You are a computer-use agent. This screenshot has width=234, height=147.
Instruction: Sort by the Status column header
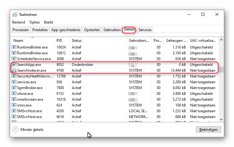coord(98,41)
